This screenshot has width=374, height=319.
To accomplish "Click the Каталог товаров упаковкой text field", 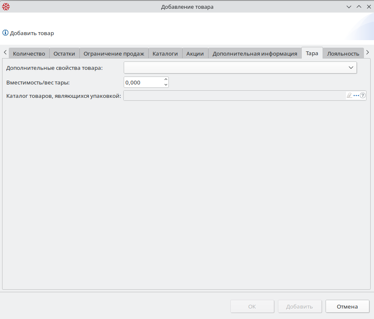I will tap(234, 96).
